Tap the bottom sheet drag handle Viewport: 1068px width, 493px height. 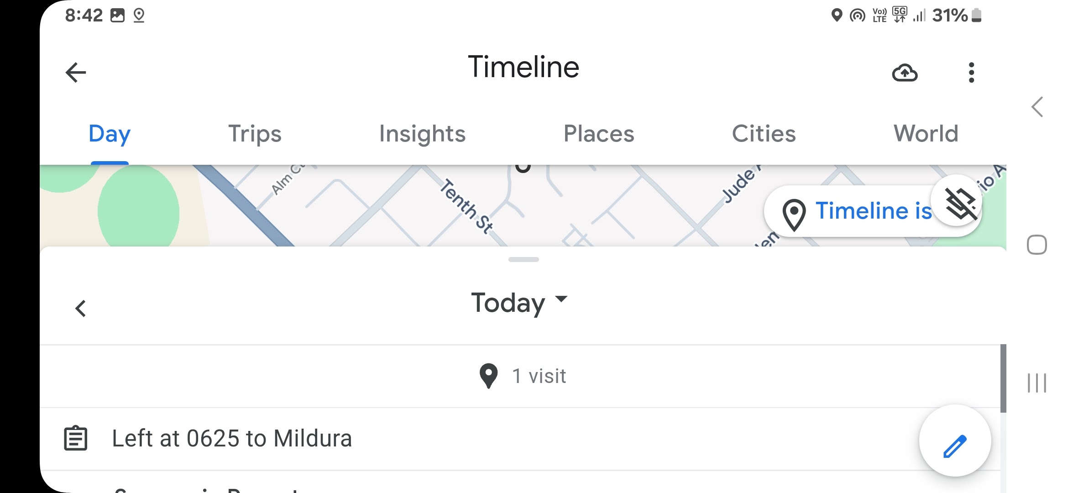tap(523, 260)
